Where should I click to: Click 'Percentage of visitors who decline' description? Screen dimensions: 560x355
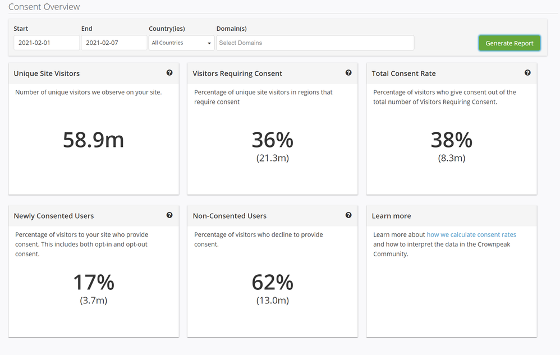coord(259,239)
